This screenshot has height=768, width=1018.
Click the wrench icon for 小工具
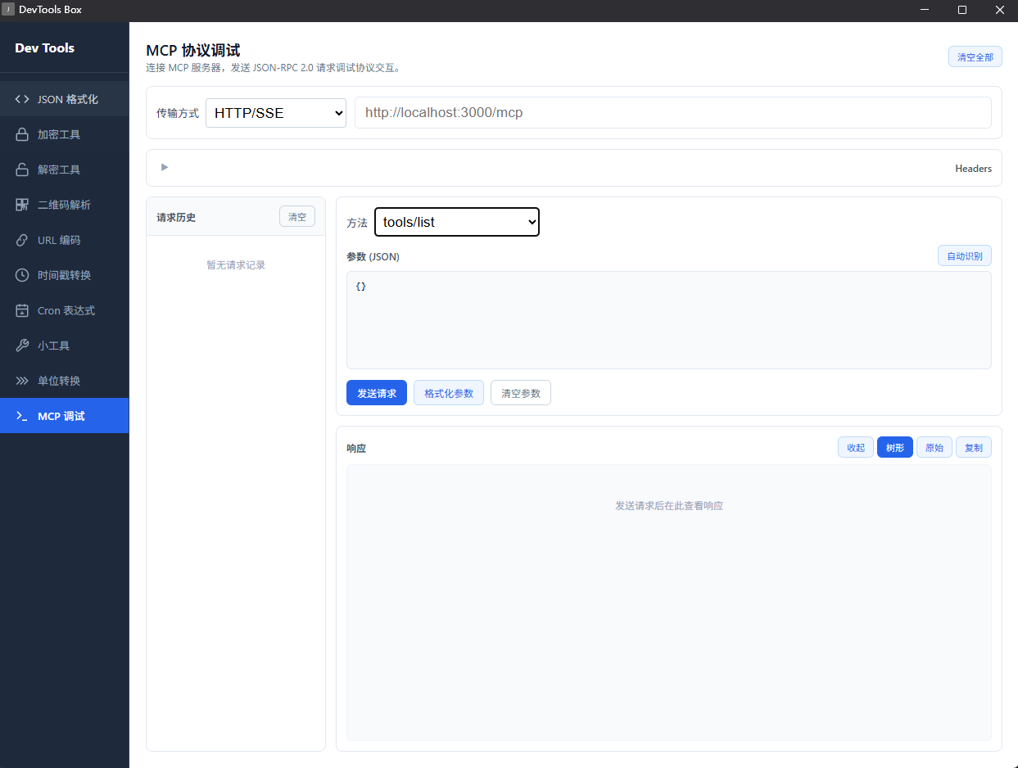click(22, 346)
